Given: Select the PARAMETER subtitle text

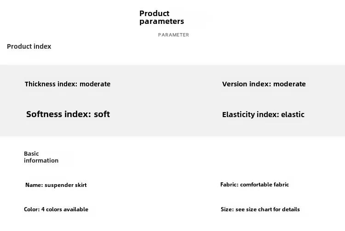Looking at the screenshot, I should point(173,35).
